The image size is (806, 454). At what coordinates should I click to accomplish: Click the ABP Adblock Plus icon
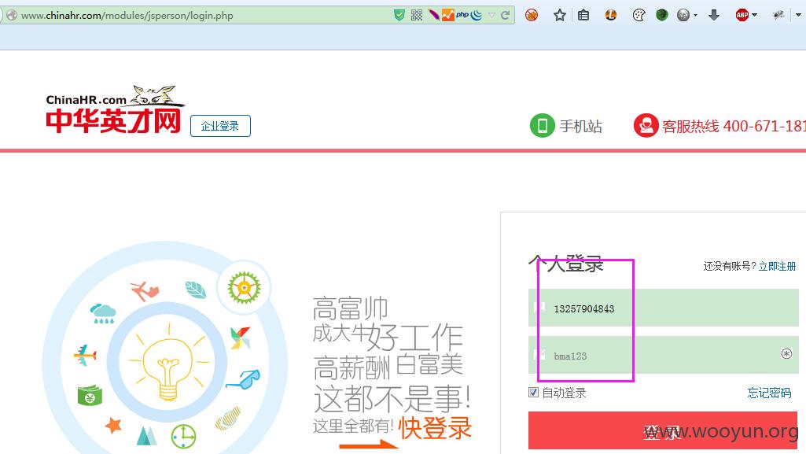[x=742, y=16]
